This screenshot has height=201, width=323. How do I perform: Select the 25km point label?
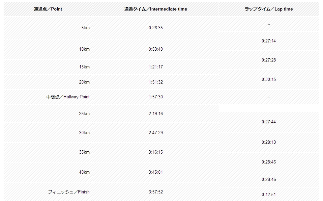[x=84, y=114]
